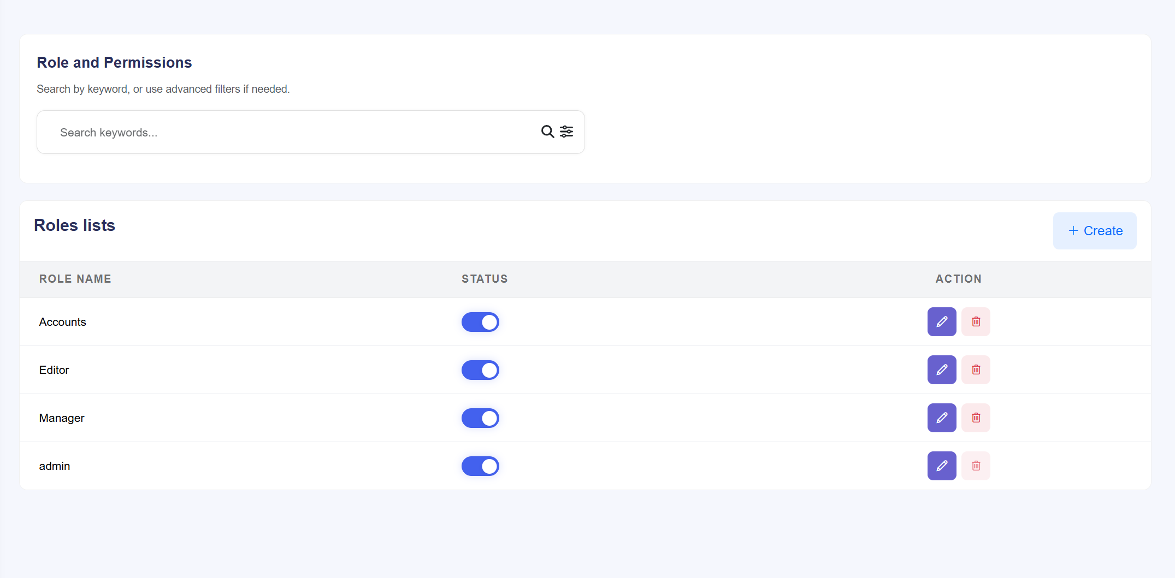Click the Create button
Image resolution: width=1175 pixels, height=578 pixels.
click(1094, 230)
